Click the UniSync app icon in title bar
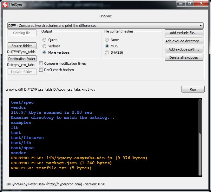Image resolution: width=211 pixels, height=192 pixels. pos(5,5)
